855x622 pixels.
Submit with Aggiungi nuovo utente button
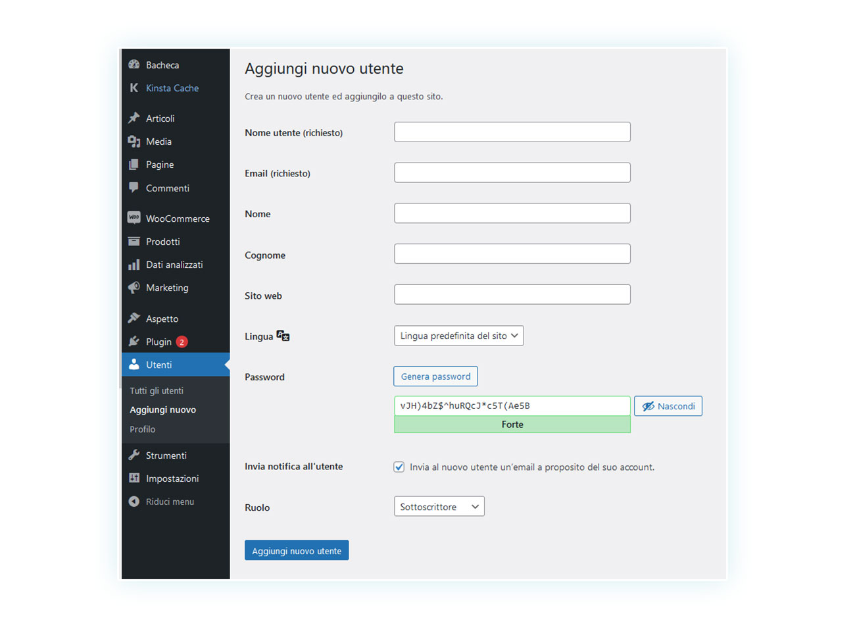pos(297,550)
